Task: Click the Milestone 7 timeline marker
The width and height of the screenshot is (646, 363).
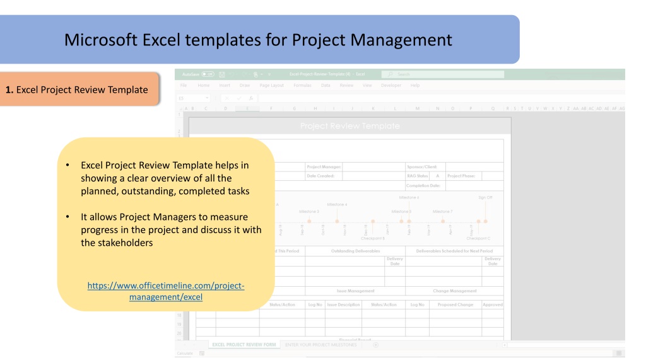Action: (443, 221)
